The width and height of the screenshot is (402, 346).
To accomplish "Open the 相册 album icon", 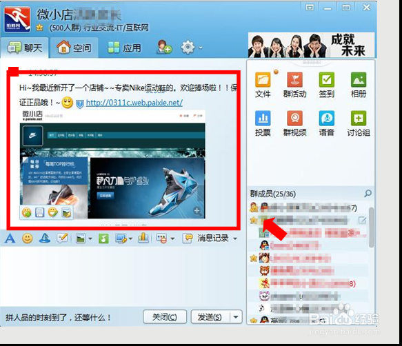I will 359,85.
